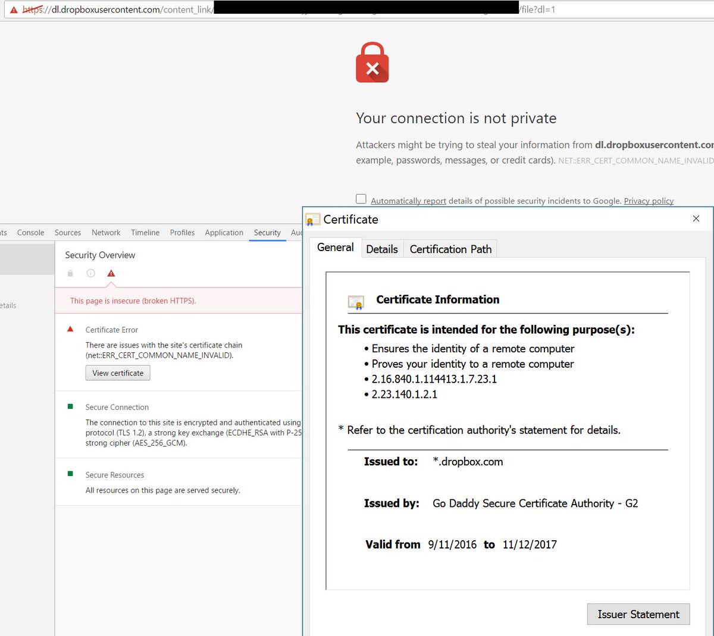Enable automatic reporting of security incidents
This screenshot has height=636, width=714.
click(361, 199)
